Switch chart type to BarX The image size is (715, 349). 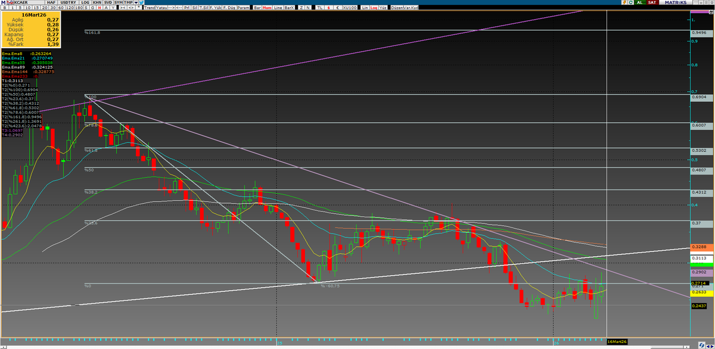(x=289, y=8)
